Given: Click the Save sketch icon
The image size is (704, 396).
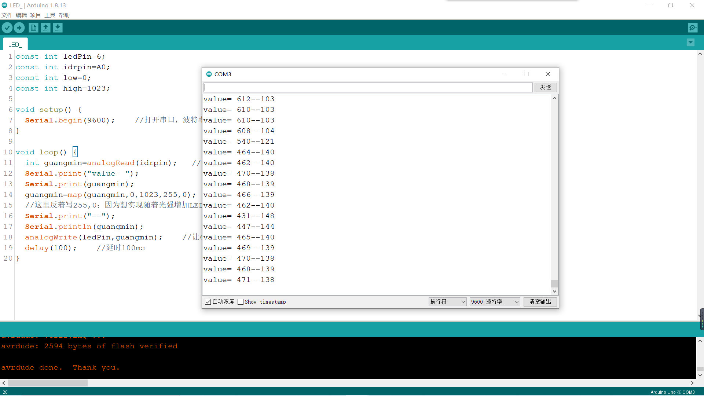Looking at the screenshot, I should [58, 27].
